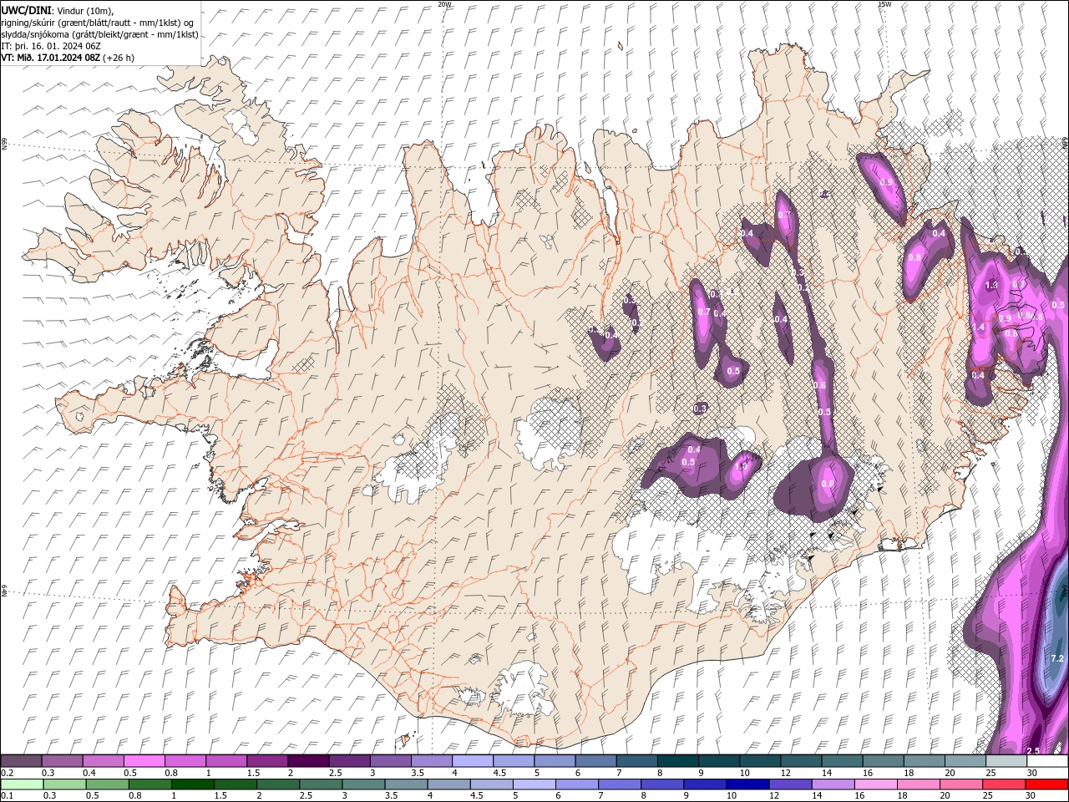1069x802 pixels.
Task: Click the 15W longitude label
Action: click(884, 4)
